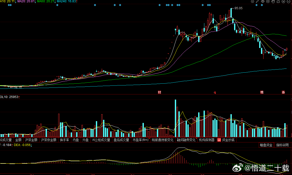Switch to 沪深京金额 indicator tab
292x175 pixels.
(x=49, y=140)
